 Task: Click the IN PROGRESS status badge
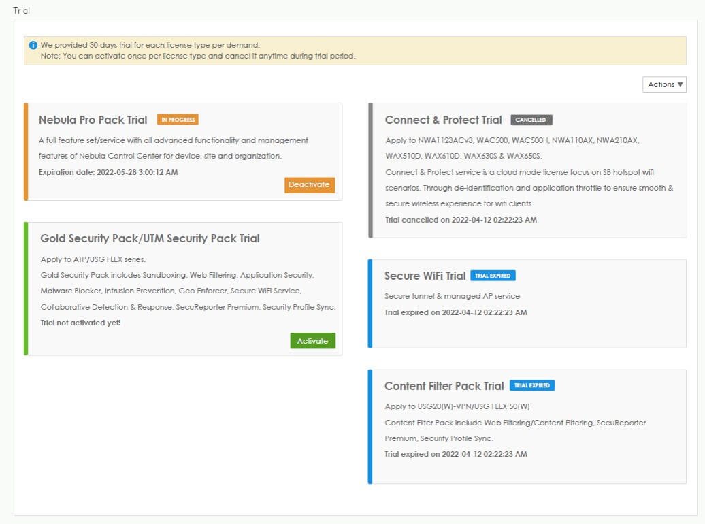pyautogui.click(x=178, y=120)
